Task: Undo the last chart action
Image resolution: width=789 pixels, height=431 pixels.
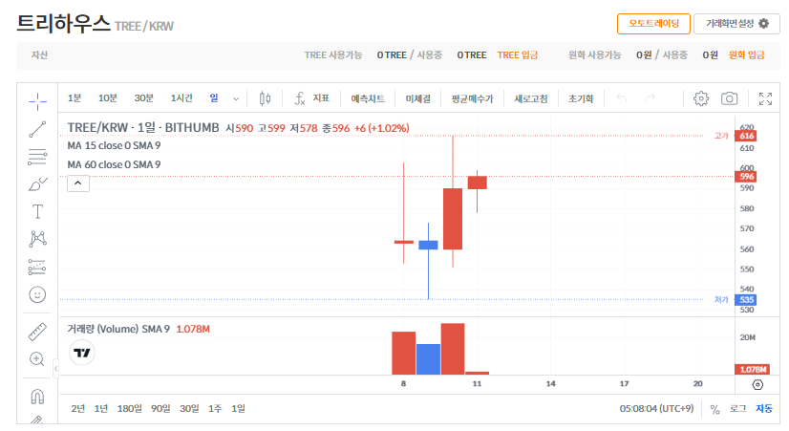Action: coord(622,97)
